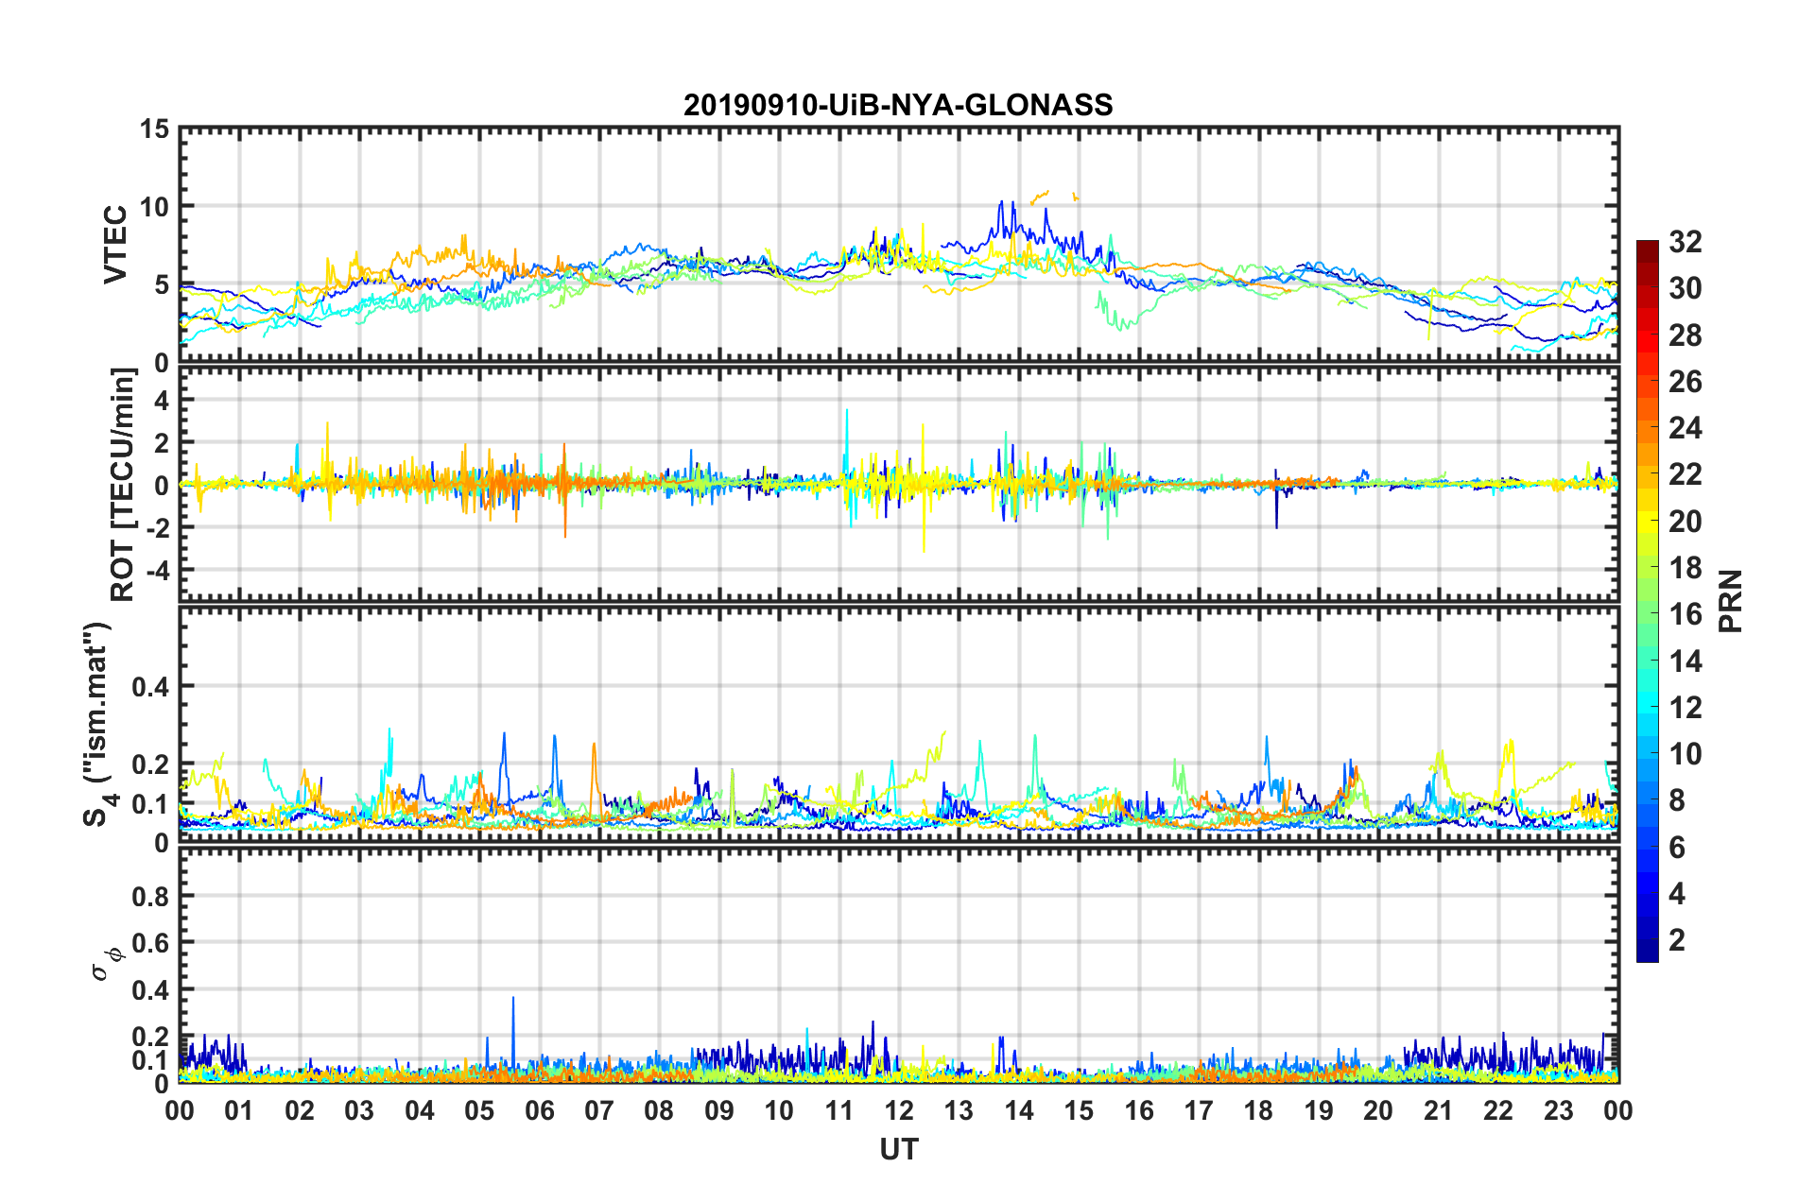Click the plot title "20190910-UiB-NYA-GLONASS"

pyautogui.click(x=898, y=105)
